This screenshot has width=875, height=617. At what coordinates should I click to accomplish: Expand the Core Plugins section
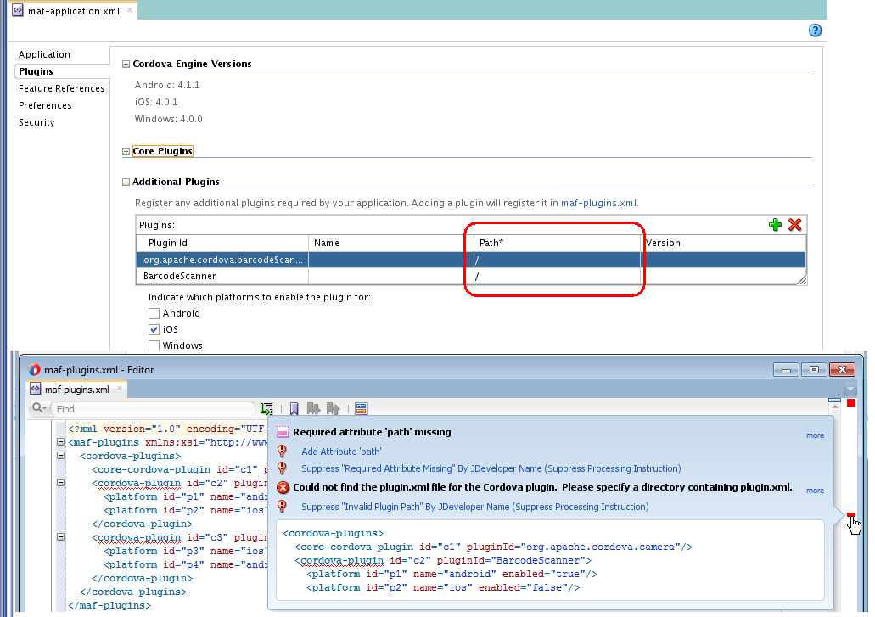[126, 152]
